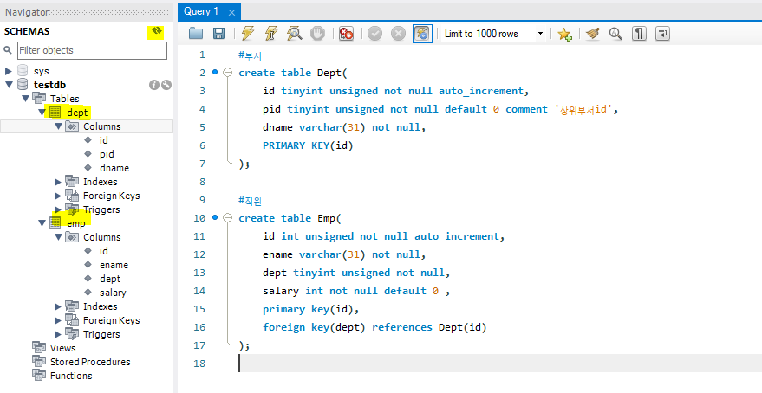Screen dimensions: 762x393
Task: Select the Stored Procedures node
Action: click(90, 362)
